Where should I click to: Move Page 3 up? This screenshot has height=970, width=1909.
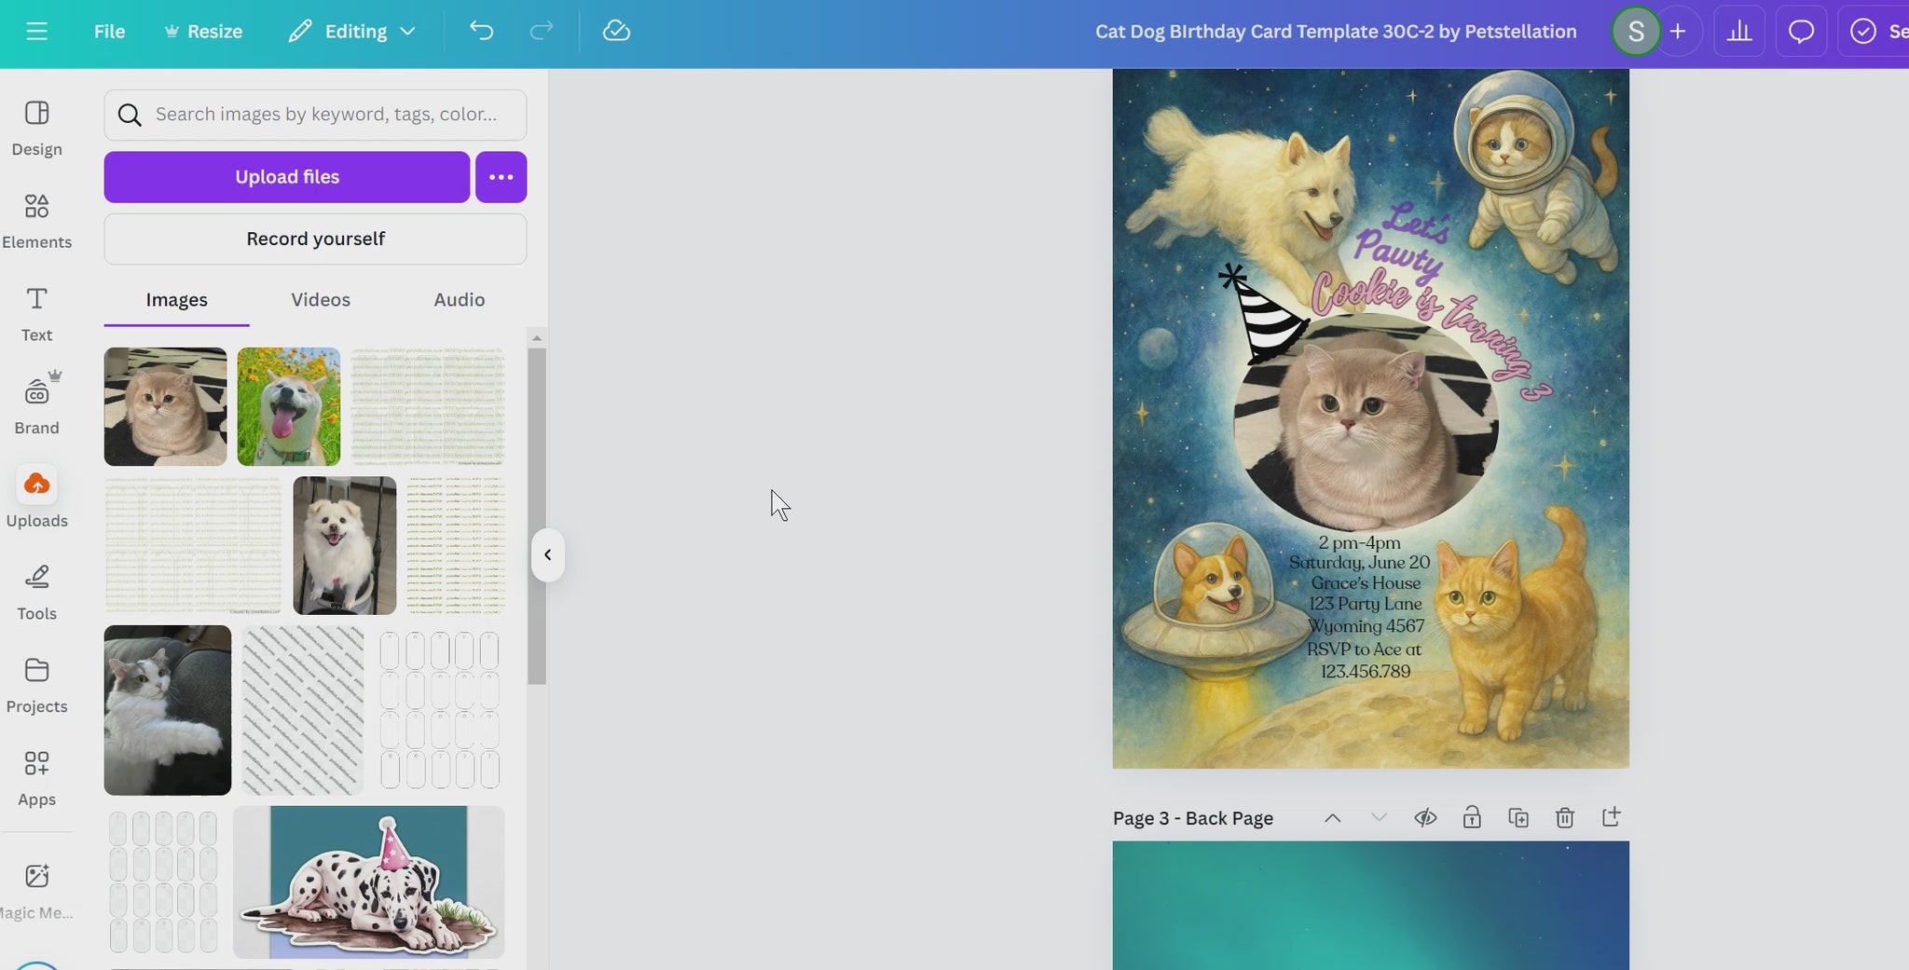(x=1332, y=817)
